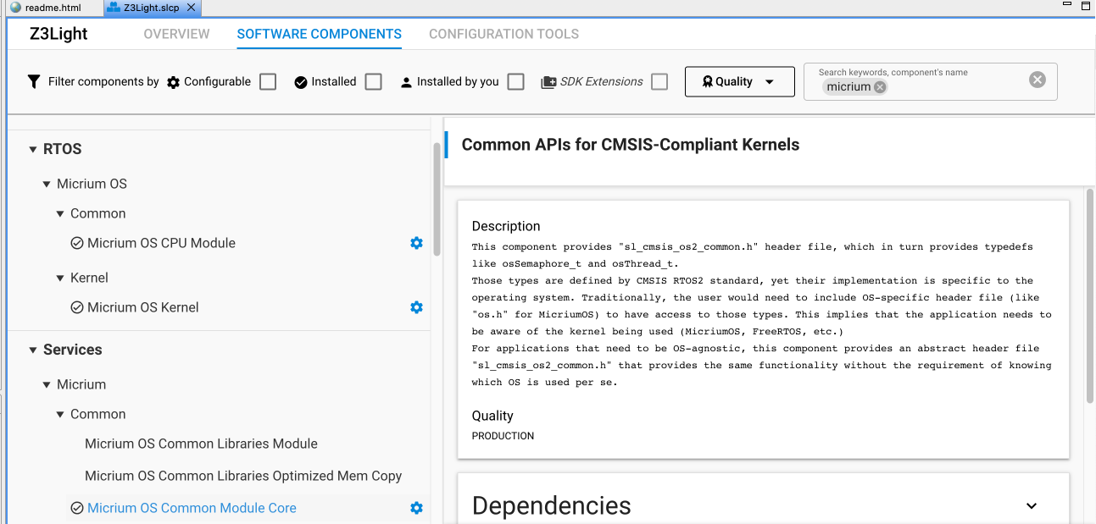The height and width of the screenshot is (524, 1096).
Task: Select Micrium OS Common Libraries Module
Action: pyautogui.click(x=201, y=444)
